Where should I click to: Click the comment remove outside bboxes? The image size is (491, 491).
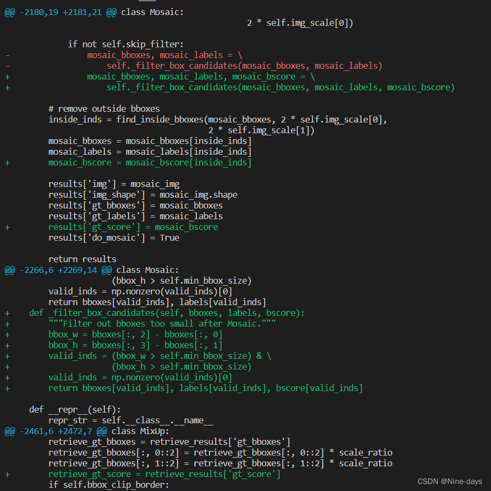click(x=105, y=109)
